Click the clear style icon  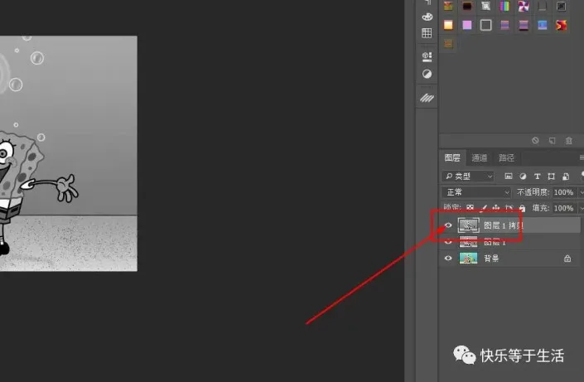pos(535,141)
